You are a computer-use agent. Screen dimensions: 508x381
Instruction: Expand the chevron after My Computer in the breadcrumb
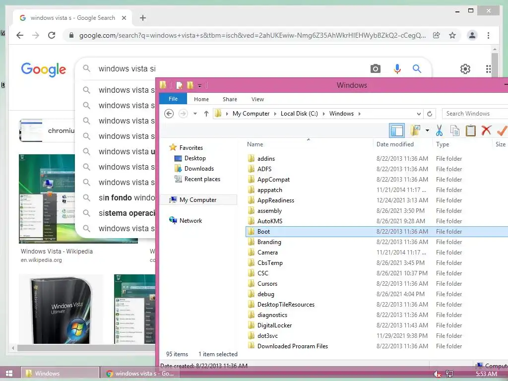click(x=275, y=114)
